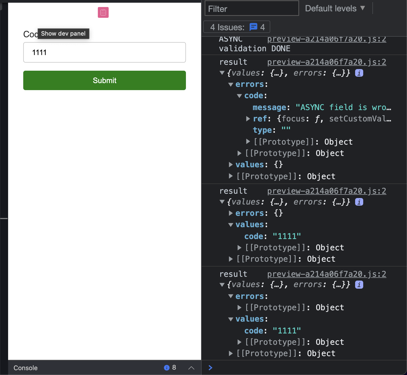Select the "validation DONE" log text

(x=255, y=49)
